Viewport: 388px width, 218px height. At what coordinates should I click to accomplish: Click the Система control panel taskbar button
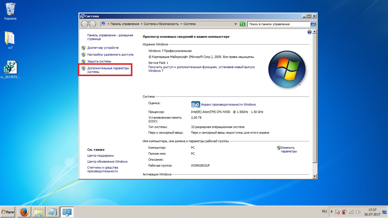point(67,212)
